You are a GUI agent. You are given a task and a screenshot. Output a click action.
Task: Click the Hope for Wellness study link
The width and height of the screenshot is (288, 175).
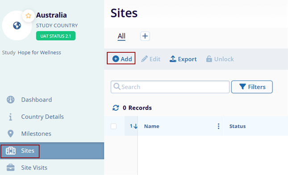(39, 53)
